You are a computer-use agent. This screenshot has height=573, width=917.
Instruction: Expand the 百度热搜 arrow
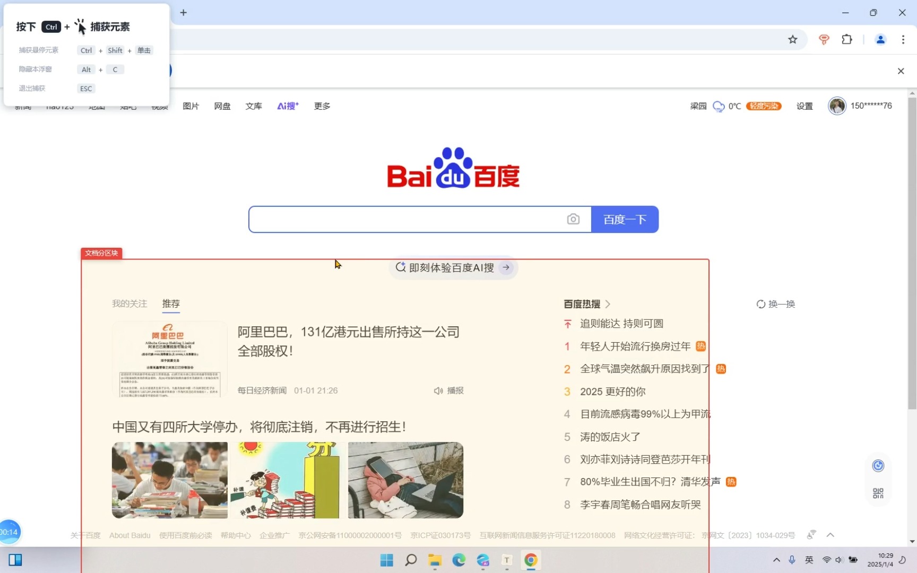pos(608,303)
